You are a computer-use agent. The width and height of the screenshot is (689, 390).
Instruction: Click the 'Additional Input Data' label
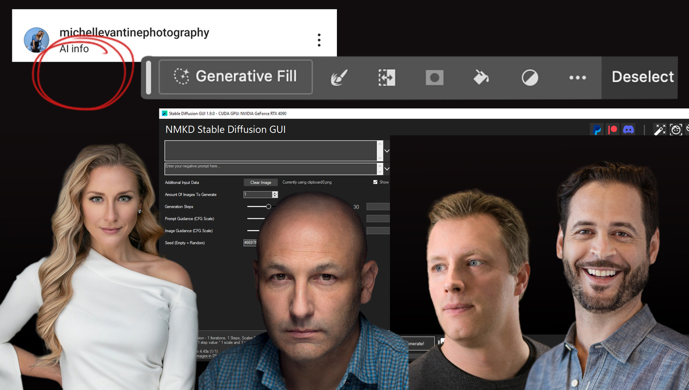click(x=182, y=182)
